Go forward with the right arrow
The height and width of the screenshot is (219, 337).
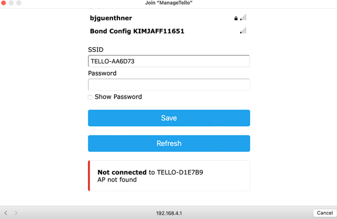pos(16,213)
